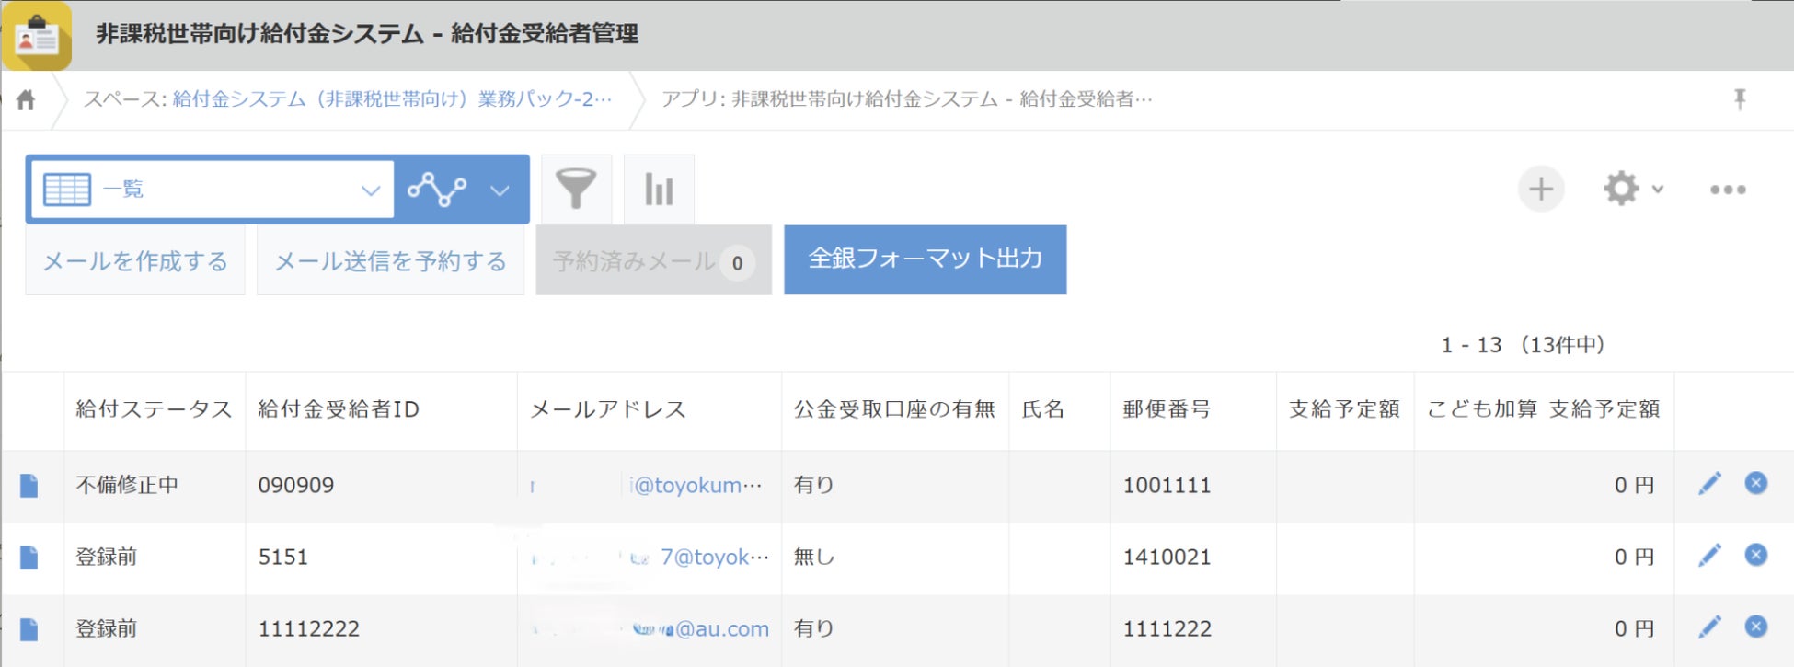Select the status cell 不備修正中
This screenshot has width=1794, height=667.
click(127, 486)
